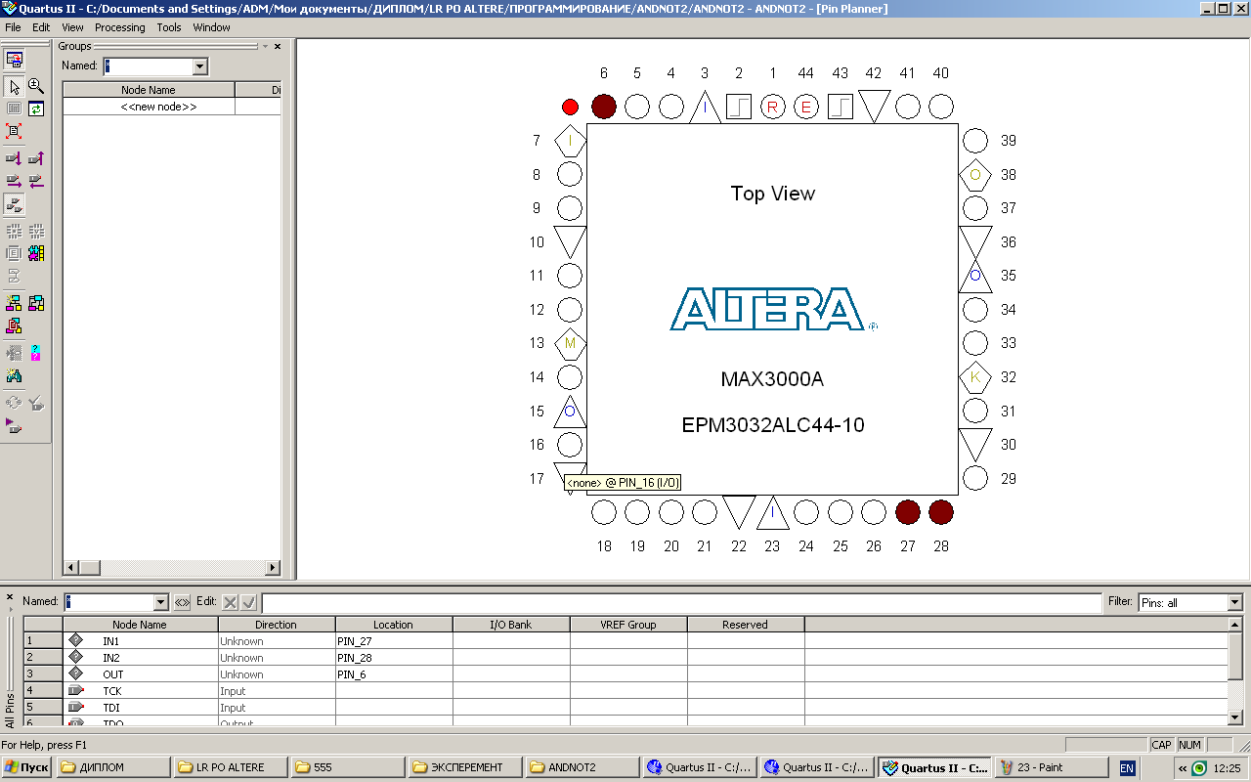Click the colorful puzzle-piece toolbar icon
1251x782 pixels.
tap(36, 253)
